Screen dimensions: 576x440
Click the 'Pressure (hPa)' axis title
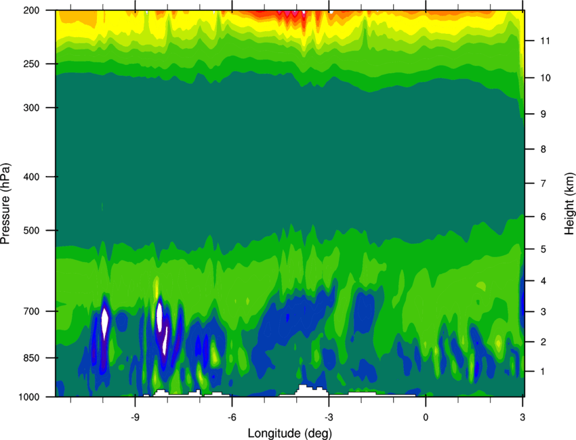pyautogui.click(x=5, y=204)
